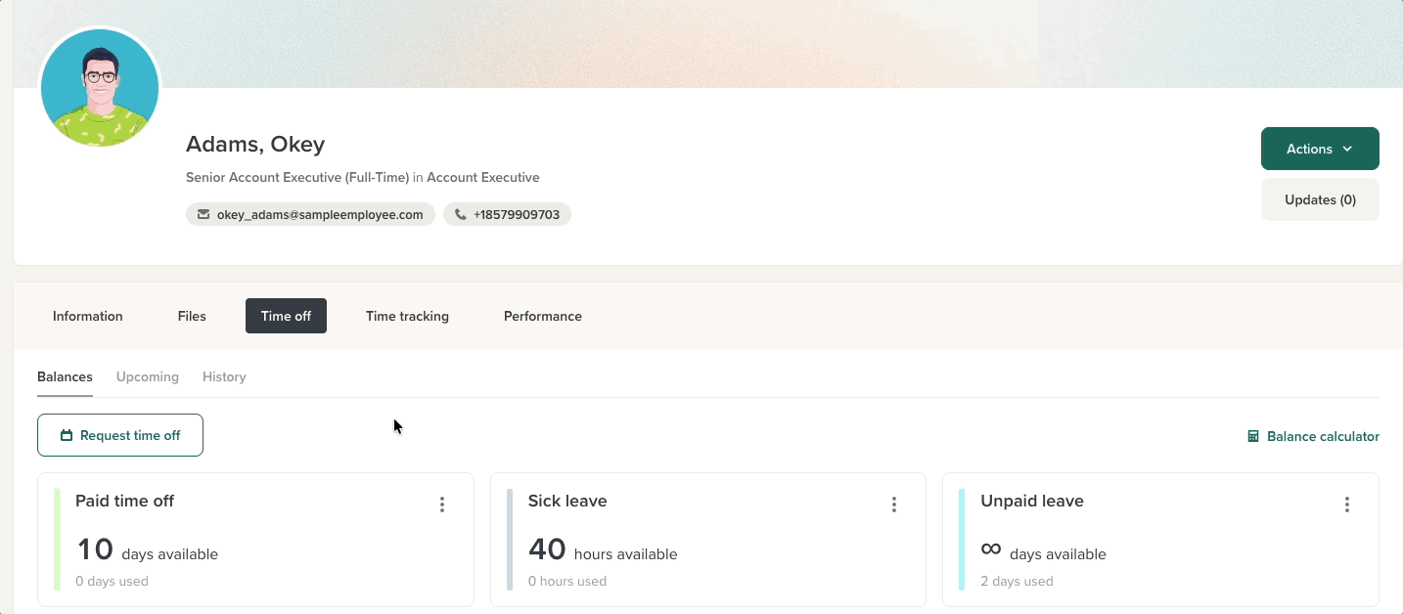Switch to the Upcoming sub-tab

pyautogui.click(x=148, y=377)
